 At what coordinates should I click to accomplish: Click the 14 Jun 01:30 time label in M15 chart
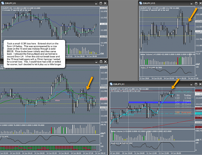(156, 78)
